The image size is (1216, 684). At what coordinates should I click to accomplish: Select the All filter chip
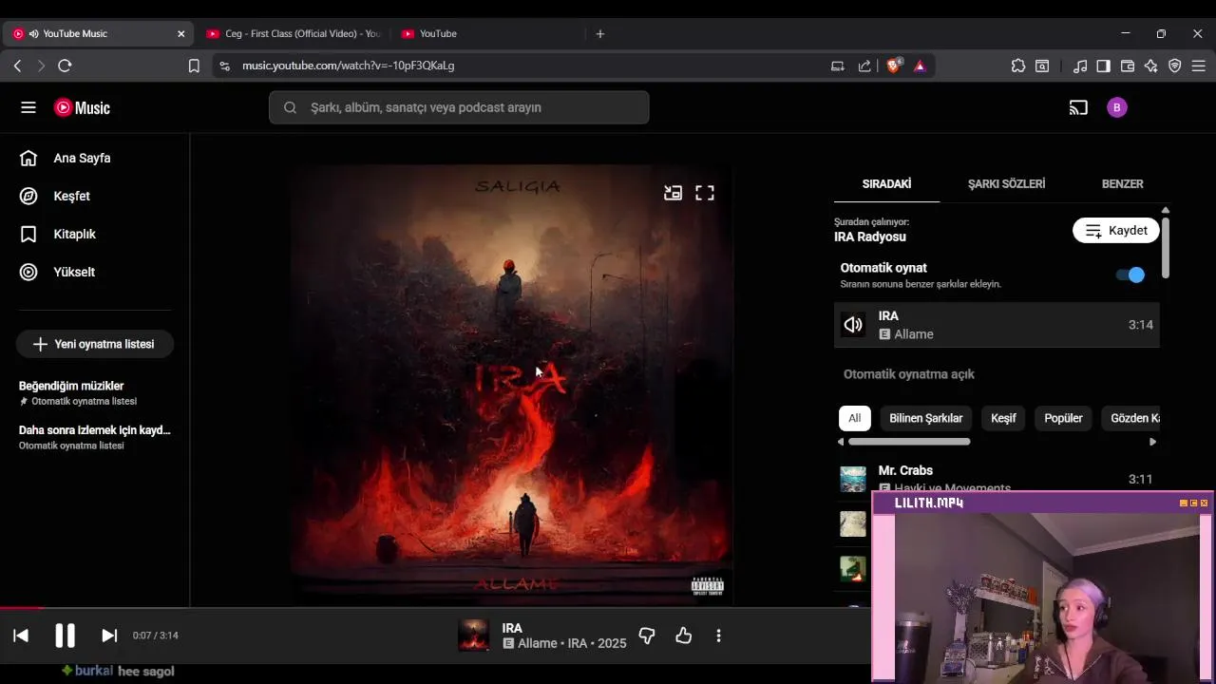click(855, 418)
